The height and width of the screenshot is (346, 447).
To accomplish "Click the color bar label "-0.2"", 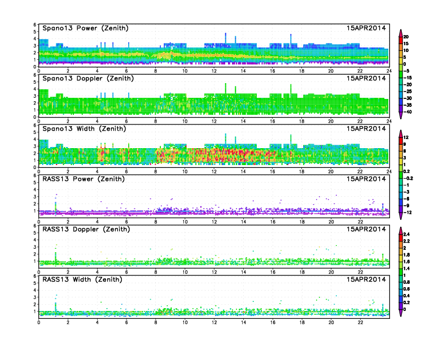I will [x=408, y=178].
